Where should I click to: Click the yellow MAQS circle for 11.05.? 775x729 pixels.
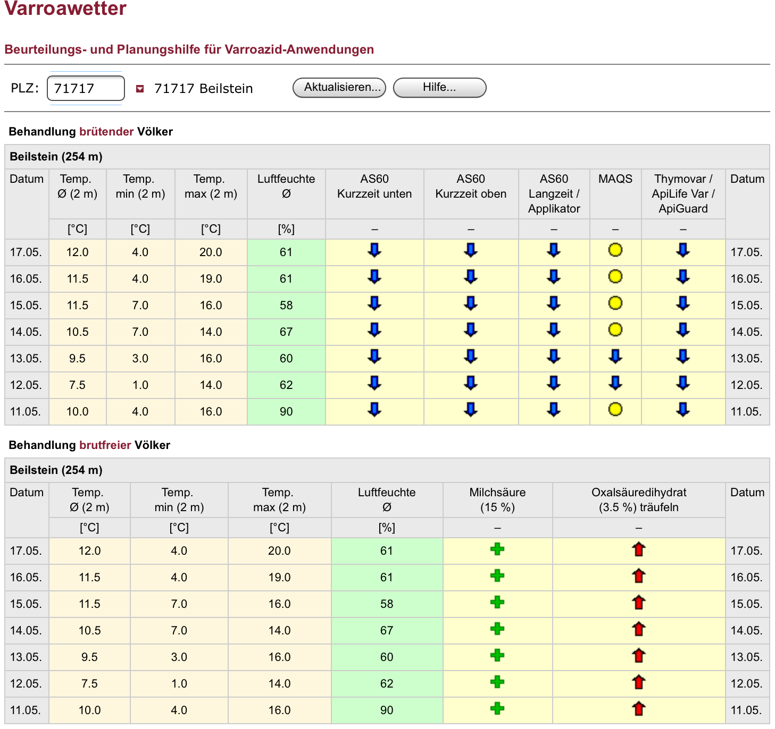(x=615, y=409)
